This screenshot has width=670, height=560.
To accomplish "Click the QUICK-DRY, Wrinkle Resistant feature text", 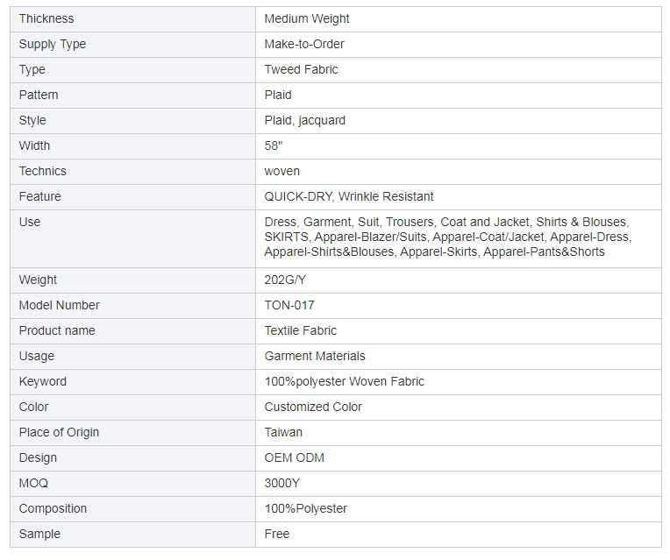I will pyautogui.click(x=349, y=196).
